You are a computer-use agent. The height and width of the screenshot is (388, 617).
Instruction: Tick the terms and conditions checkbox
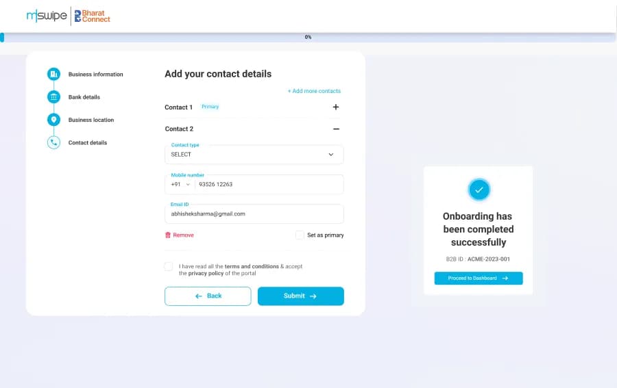[169, 267]
